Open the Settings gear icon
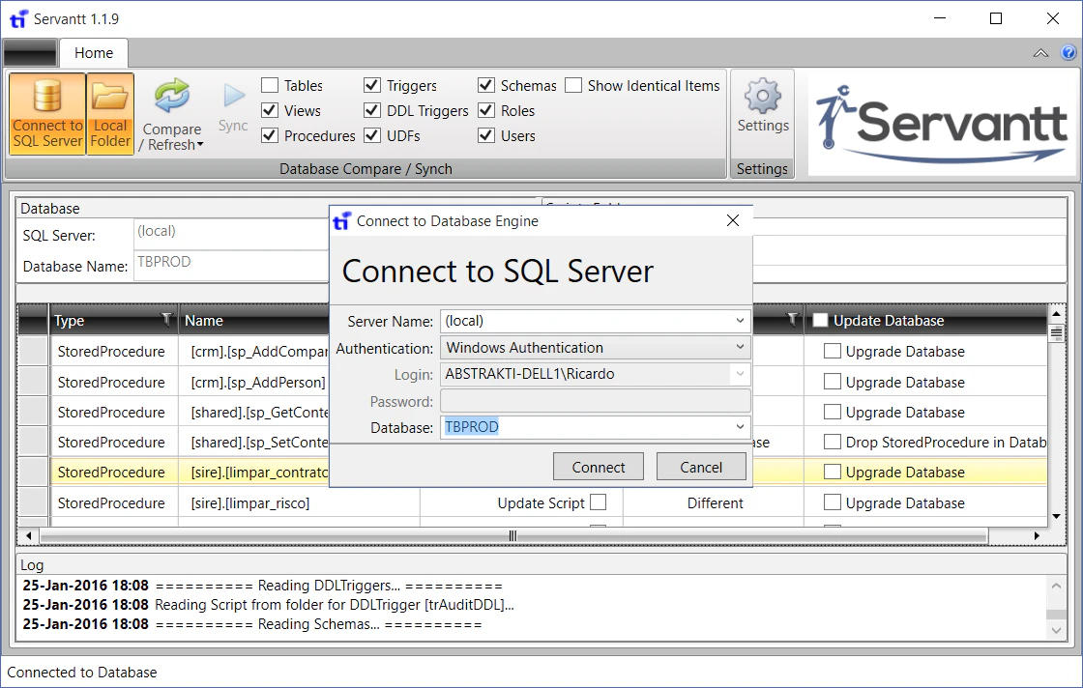The height and width of the screenshot is (688, 1083). pos(763,97)
